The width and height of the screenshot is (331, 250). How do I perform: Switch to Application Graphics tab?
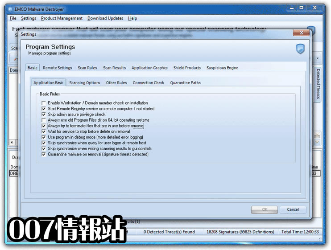(x=149, y=68)
